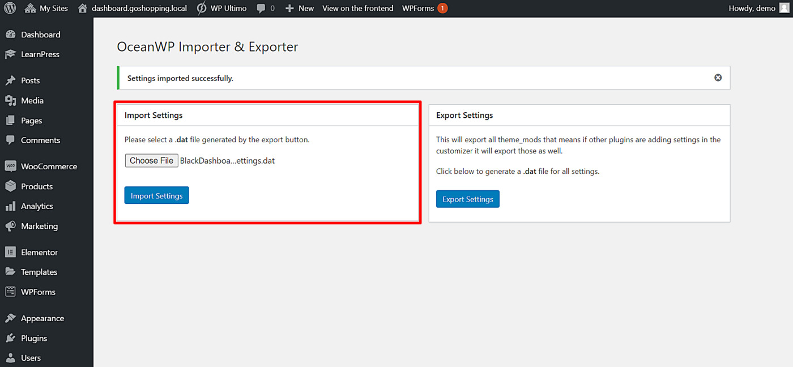793x367 pixels.
Task: Click the LearnPress graduation cap icon
Action: coord(10,54)
